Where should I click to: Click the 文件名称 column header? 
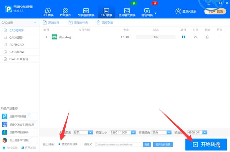84,30
